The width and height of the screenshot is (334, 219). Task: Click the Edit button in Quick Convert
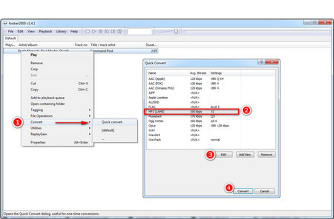tap(224, 155)
